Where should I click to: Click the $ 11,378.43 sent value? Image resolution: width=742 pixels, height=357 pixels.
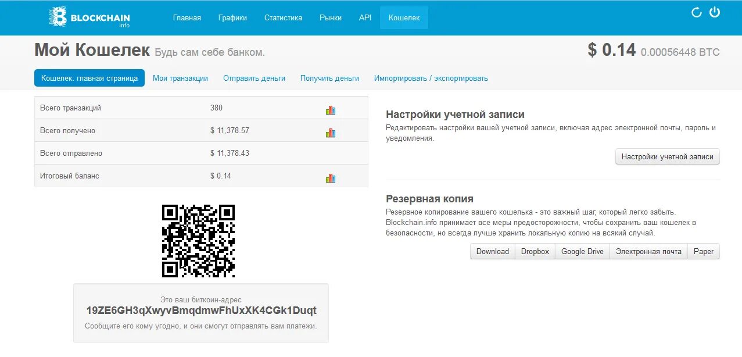tap(230, 153)
